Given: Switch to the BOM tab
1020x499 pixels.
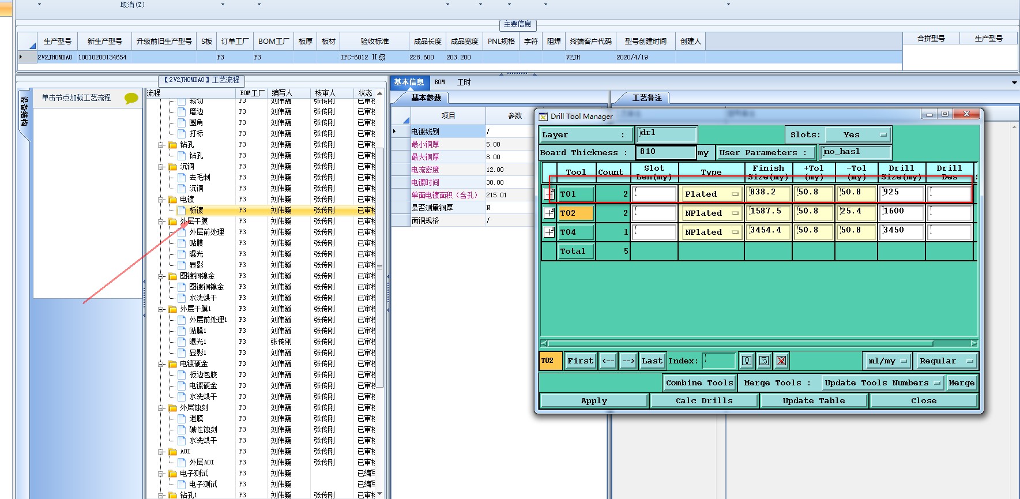Looking at the screenshot, I should click(x=440, y=82).
